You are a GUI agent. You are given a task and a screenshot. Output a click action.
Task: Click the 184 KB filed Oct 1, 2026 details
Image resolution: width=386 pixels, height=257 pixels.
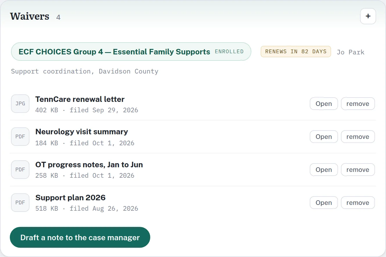click(85, 143)
